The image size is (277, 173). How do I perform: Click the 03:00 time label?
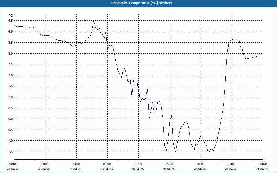(45, 164)
